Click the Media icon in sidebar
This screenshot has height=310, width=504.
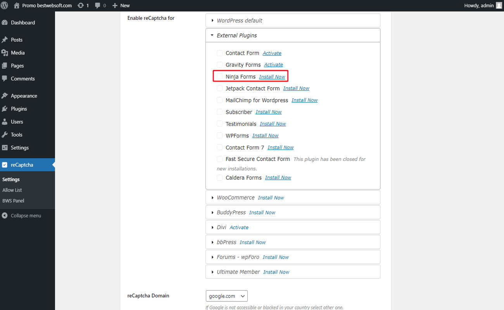tap(5, 53)
